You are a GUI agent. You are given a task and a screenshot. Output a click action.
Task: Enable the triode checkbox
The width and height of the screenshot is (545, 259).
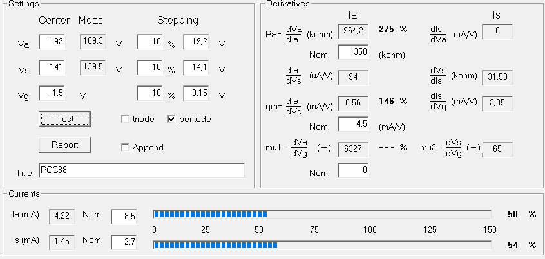(x=125, y=120)
